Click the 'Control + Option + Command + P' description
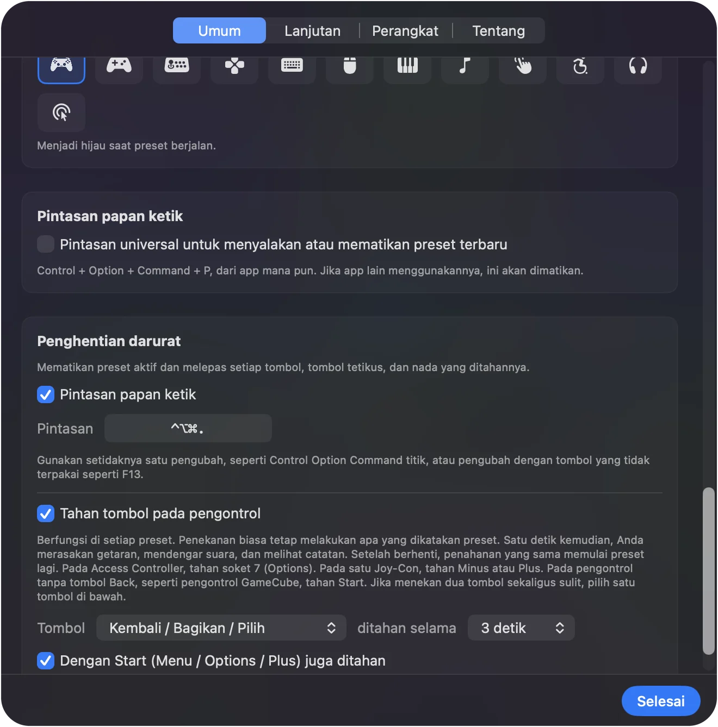The height and width of the screenshot is (727, 718). [x=310, y=271]
